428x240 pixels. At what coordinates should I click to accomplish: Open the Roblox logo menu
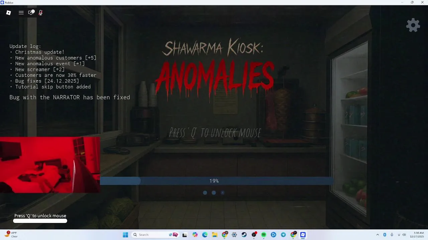pyautogui.click(x=9, y=13)
